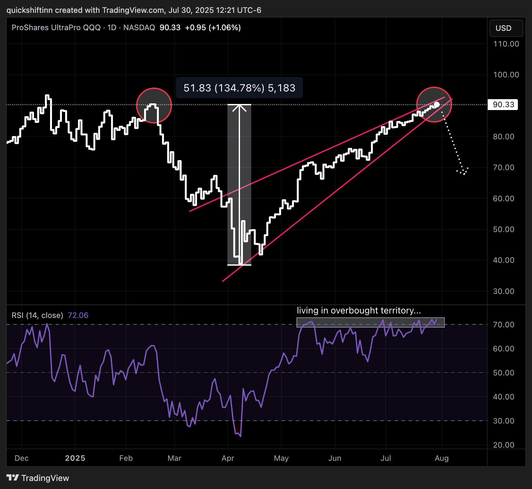The height and width of the screenshot is (489, 532).
Task: Click the 110.00 price scale label
Action: [x=506, y=44]
